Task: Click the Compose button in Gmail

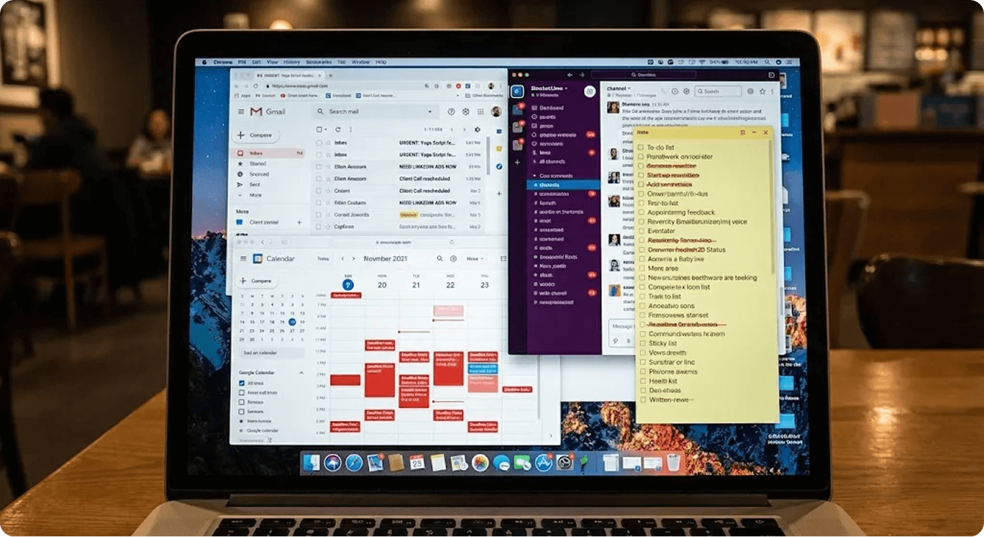Action: 255,135
